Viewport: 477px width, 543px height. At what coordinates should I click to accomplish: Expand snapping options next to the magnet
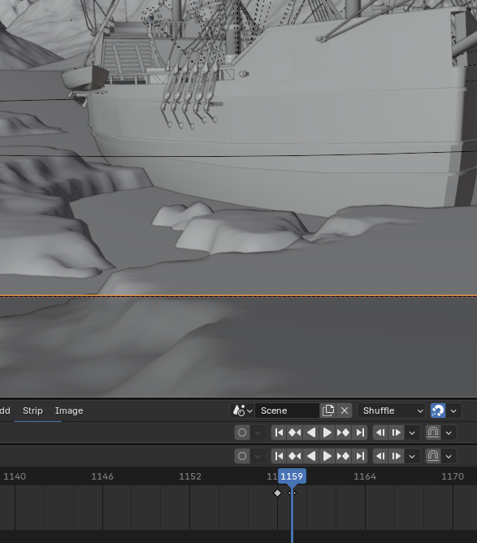(x=453, y=411)
